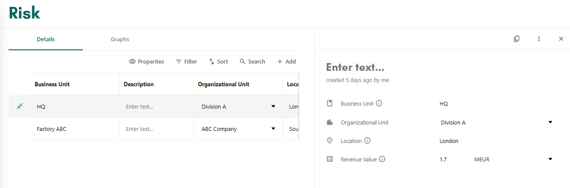This screenshot has width=570, height=188.
Task: Select the Details tab
Action: pos(46,39)
